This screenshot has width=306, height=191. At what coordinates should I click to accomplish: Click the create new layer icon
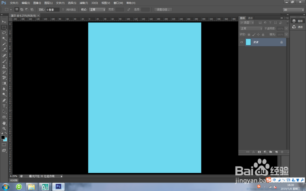pos(276,152)
